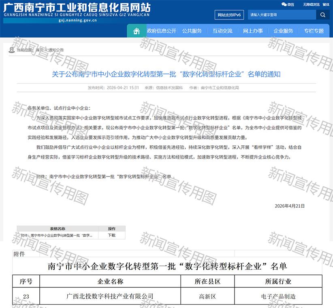
Task: Click the article headline about 数字化转型标杆企业
Action: (166, 74)
